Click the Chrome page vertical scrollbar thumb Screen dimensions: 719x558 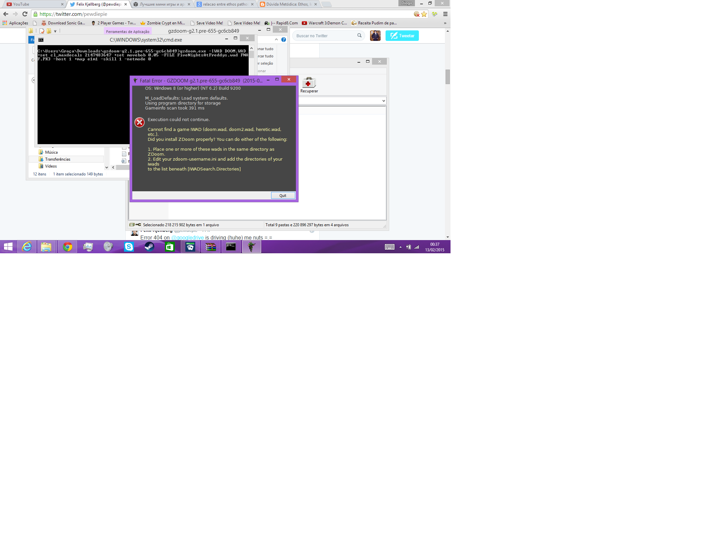(x=448, y=77)
